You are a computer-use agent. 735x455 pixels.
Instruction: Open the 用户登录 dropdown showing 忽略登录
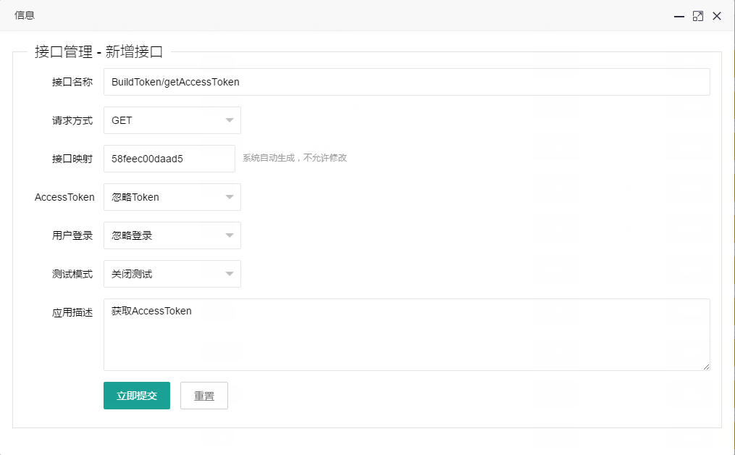(172, 235)
